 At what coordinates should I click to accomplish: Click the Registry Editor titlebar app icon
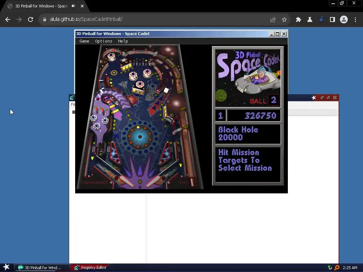tap(72, 98)
